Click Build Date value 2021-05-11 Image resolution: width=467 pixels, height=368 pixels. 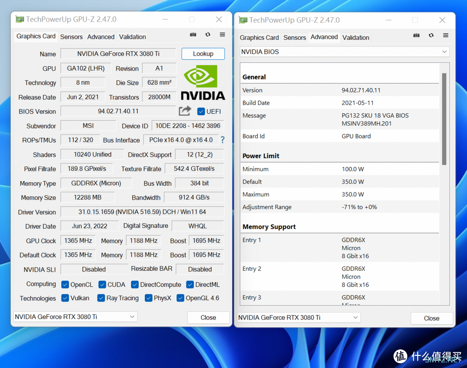pos(358,103)
